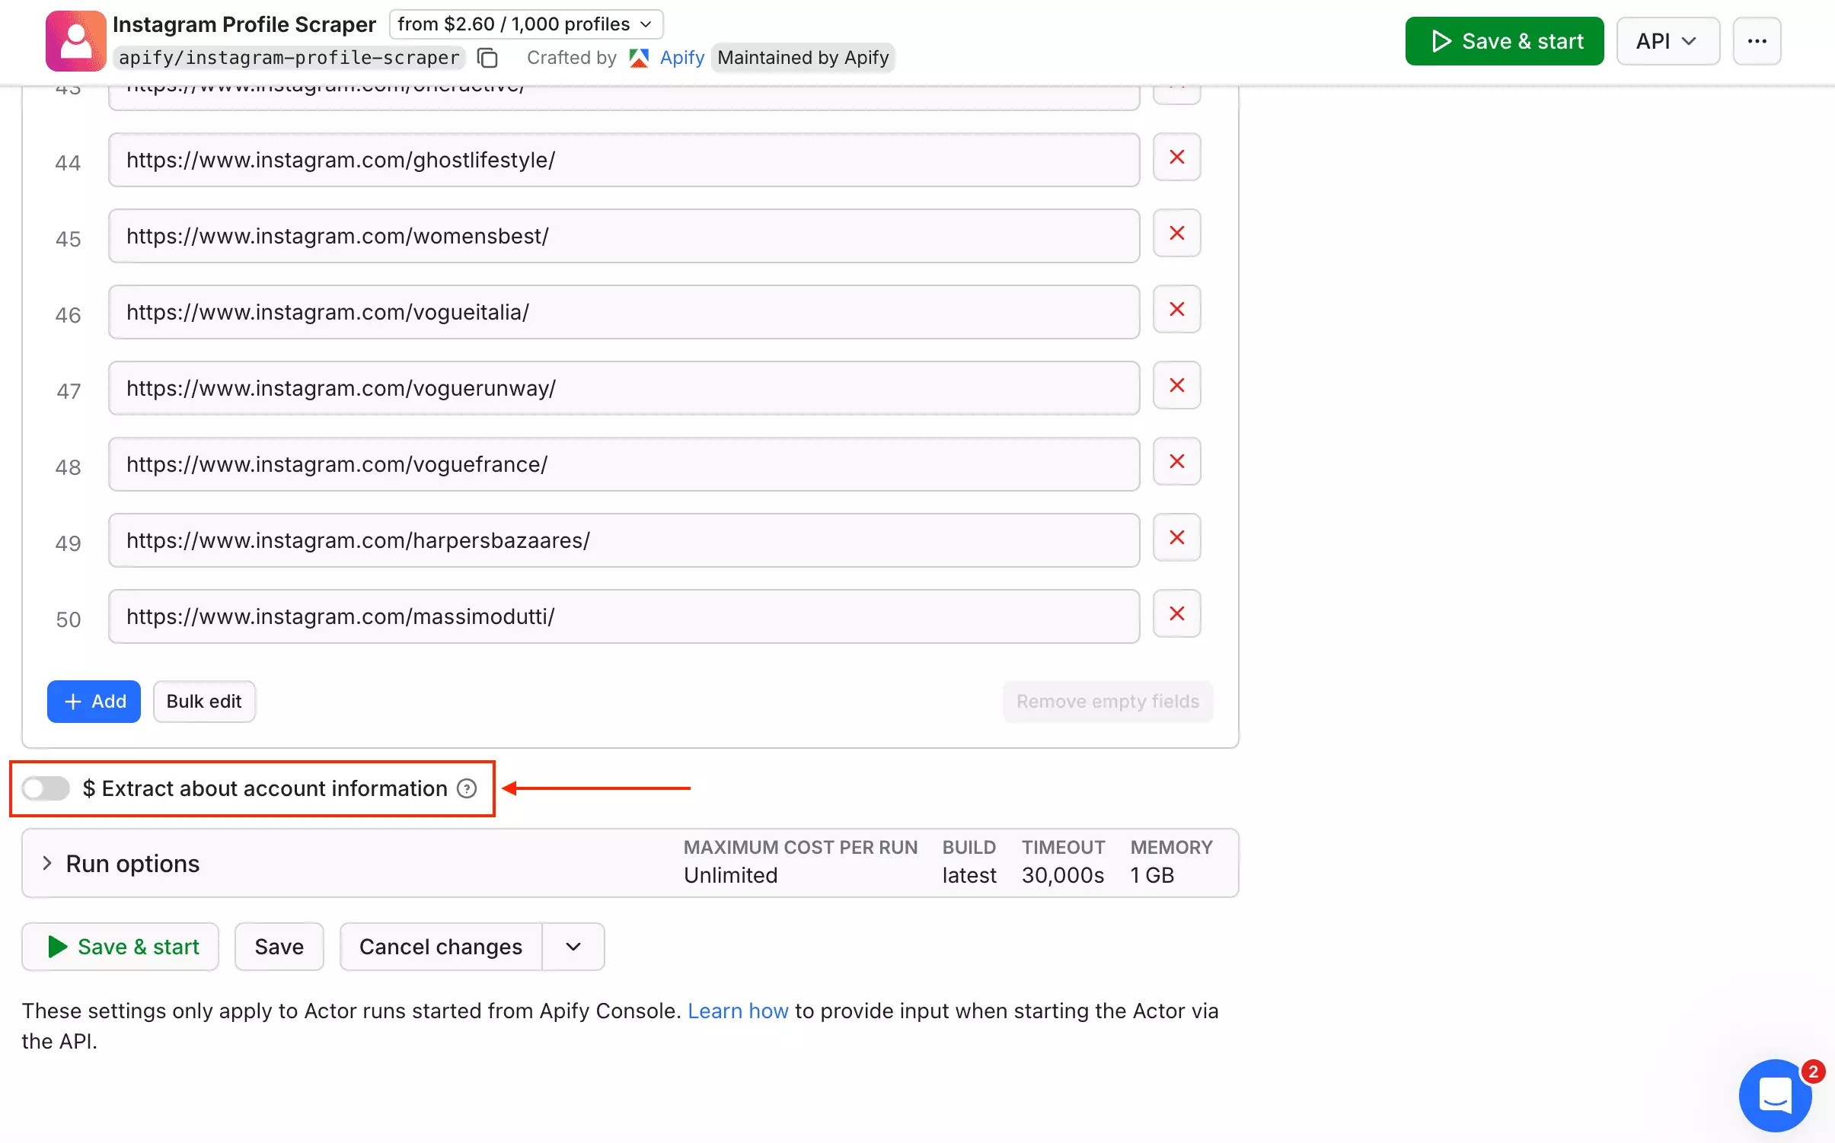The image size is (1835, 1143).
Task: Click the Instagram Profile Scraper actor logo
Action: tap(75, 41)
